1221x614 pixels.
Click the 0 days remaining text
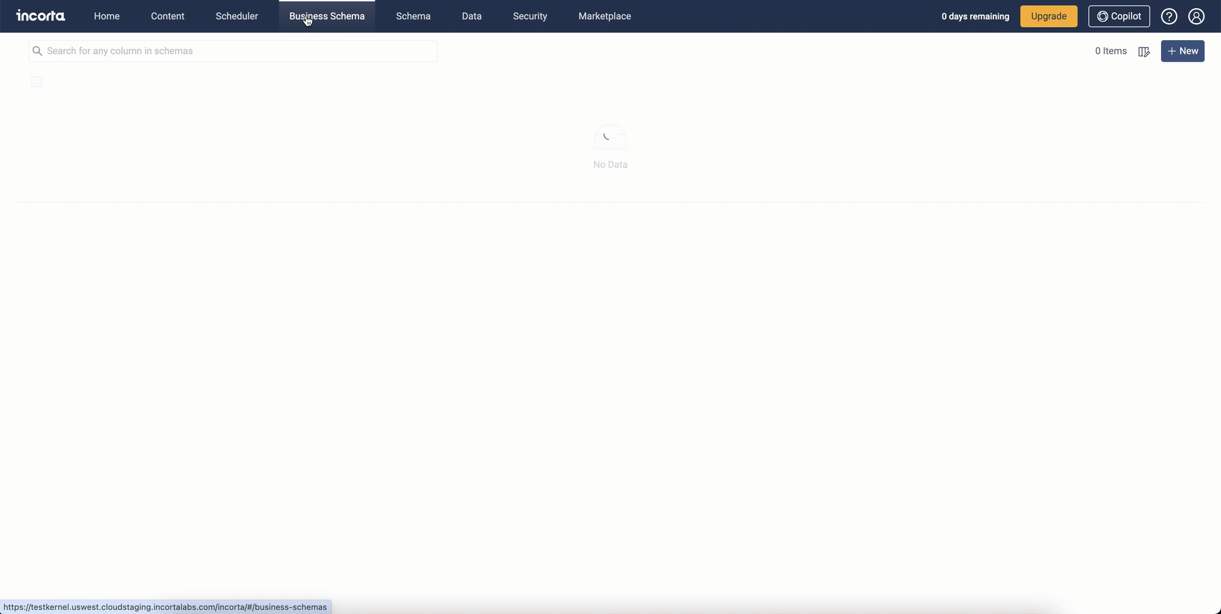pos(975,16)
